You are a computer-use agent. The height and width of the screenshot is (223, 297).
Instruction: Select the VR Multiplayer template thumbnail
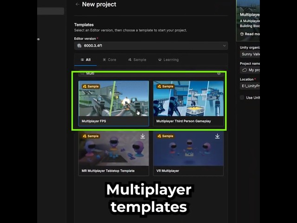[188, 149]
